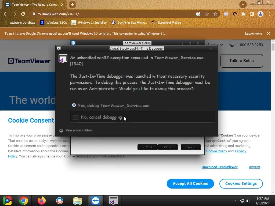Image resolution: width=275 pixels, height=206 pixels.
Task: Open the Download TeamViewer link
Action: (220, 167)
